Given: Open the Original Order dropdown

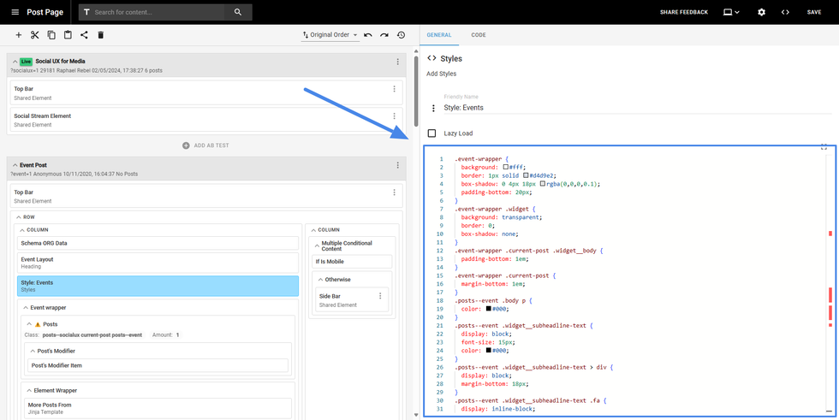Looking at the screenshot, I should point(330,35).
